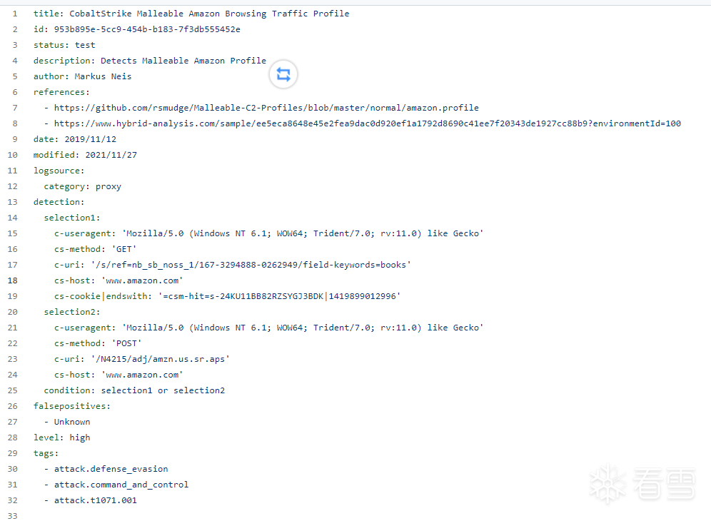Click the 'level: high' line
The height and width of the screenshot is (521, 711).
click(x=61, y=437)
